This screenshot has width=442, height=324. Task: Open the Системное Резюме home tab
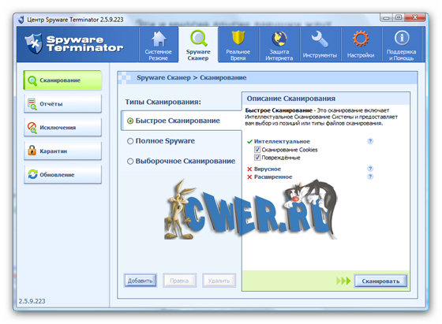159,45
